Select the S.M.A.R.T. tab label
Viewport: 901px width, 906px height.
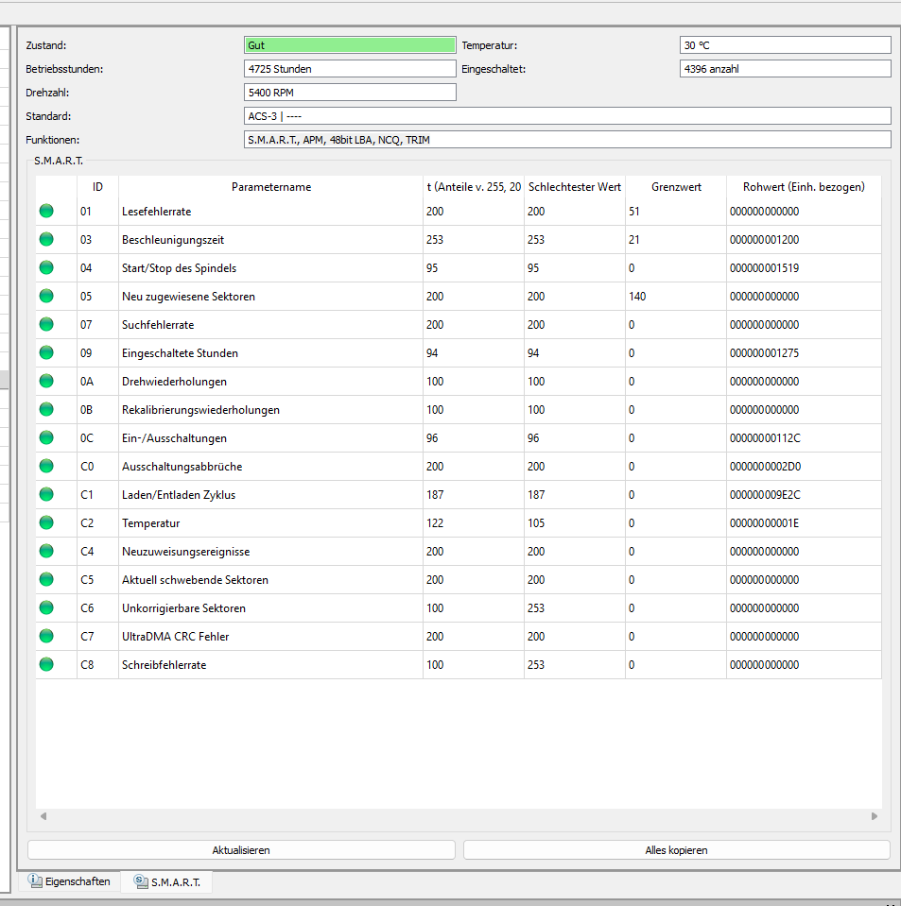click(x=176, y=882)
